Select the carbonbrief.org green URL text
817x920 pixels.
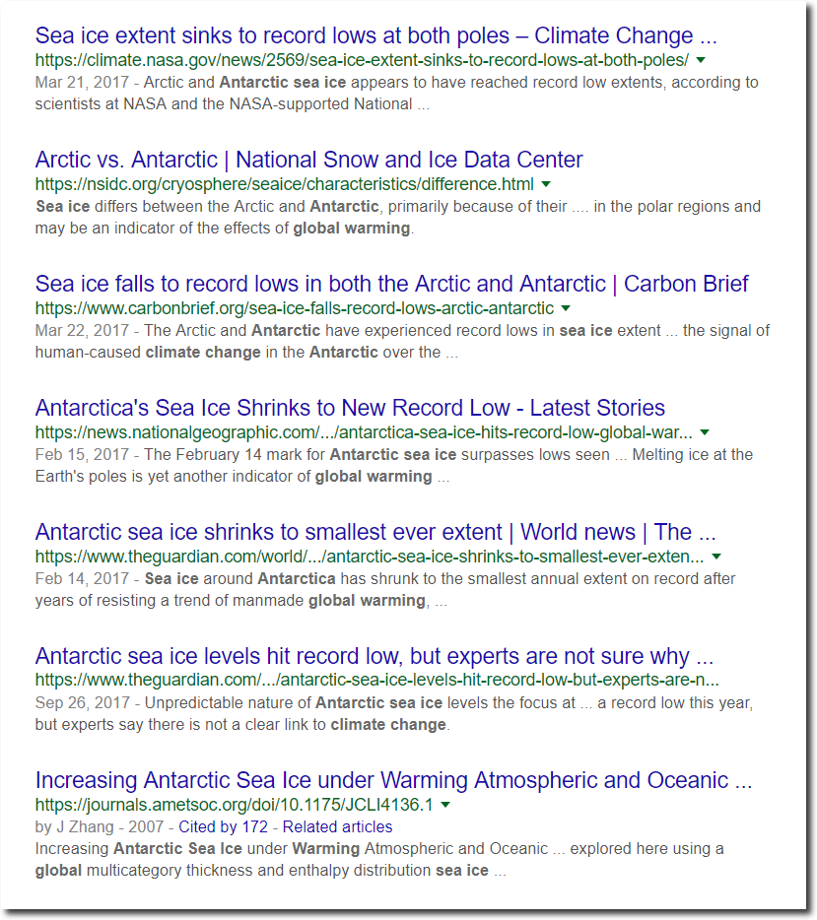tap(295, 308)
